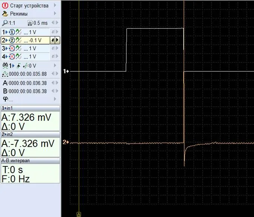Click the frequency reading F:0 Hz
The image size is (254, 217).
16,179
